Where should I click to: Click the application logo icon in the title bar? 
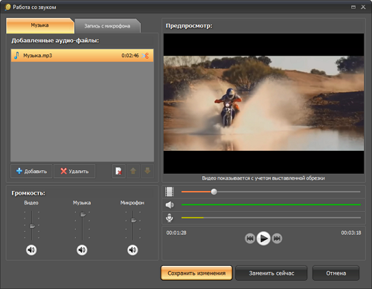[x=8, y=7]
